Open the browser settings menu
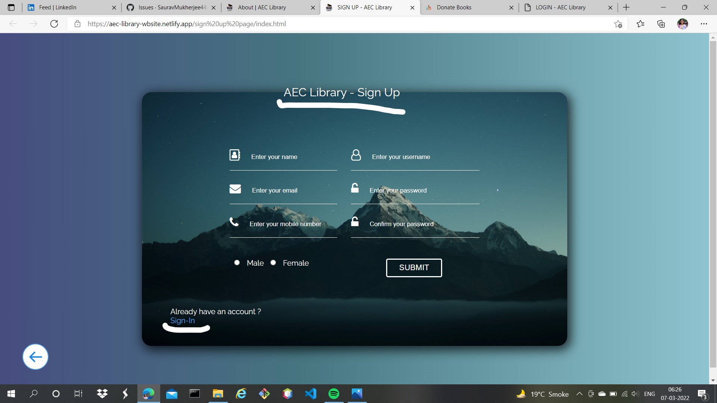The width and height of the screenshot is (717, 403). (705, 24)
